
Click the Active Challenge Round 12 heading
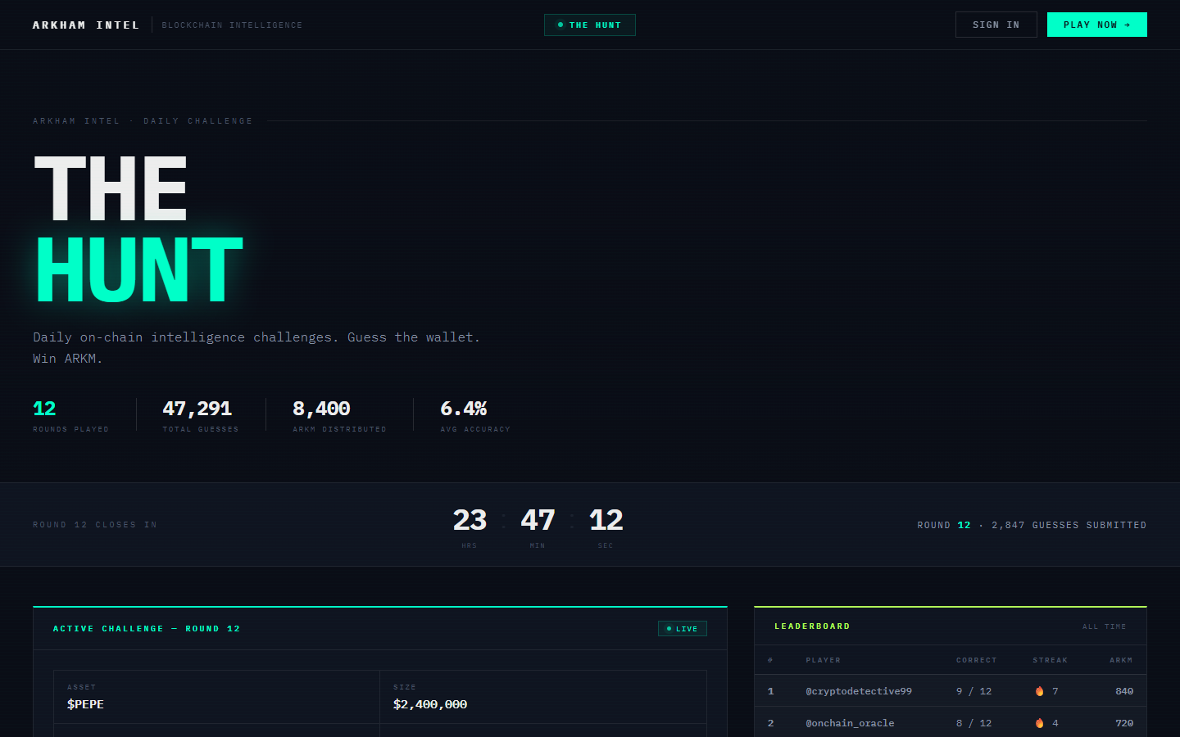[x=147, y=629]
